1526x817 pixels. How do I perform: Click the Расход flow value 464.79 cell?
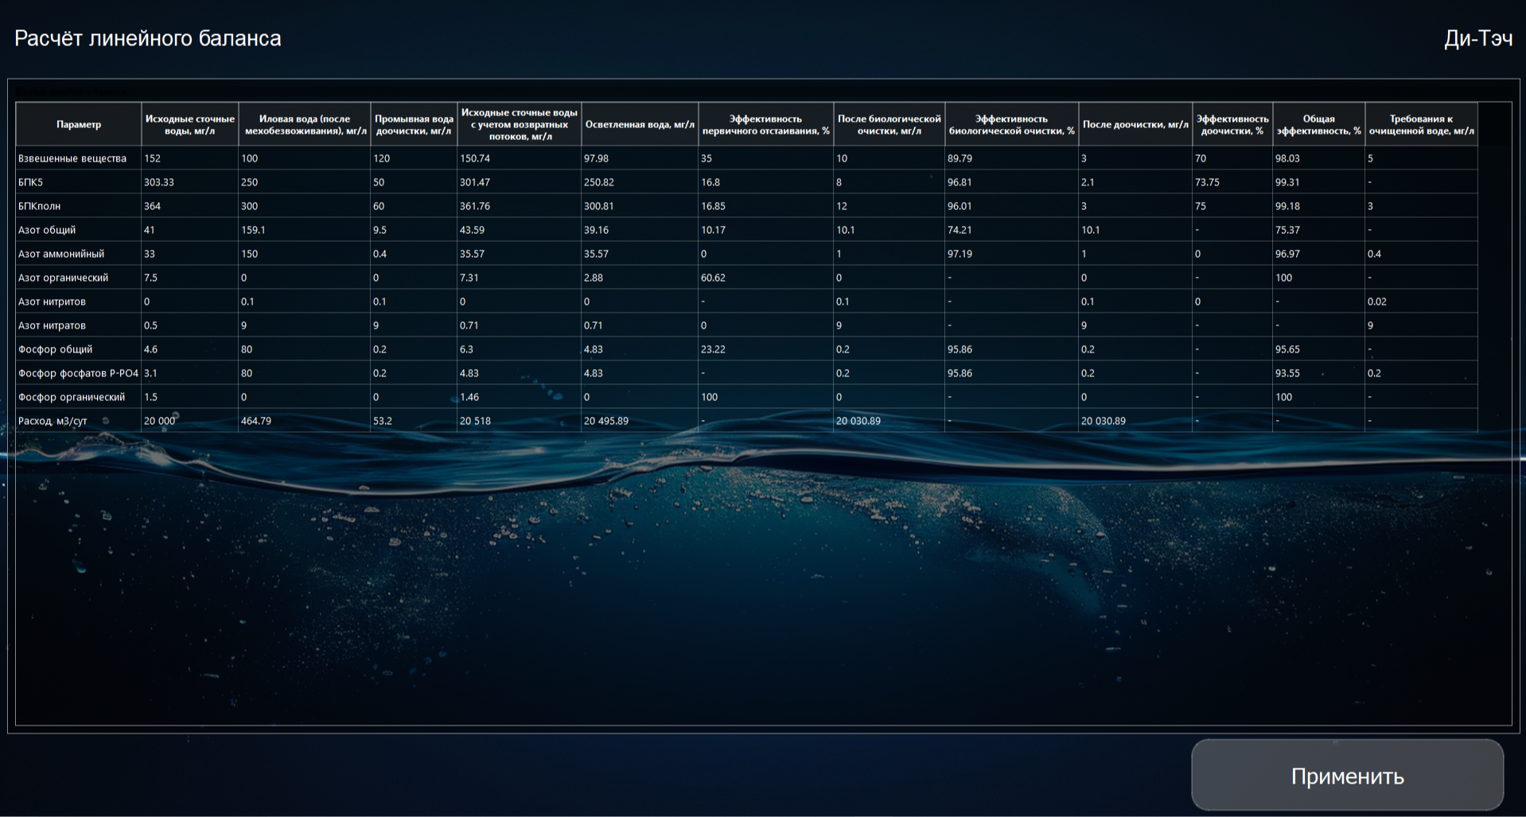coord(256,421)
